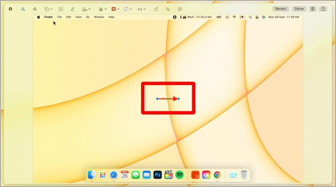
Task: Click the stop recording icon in menu bar
Action: click(175, 17)
